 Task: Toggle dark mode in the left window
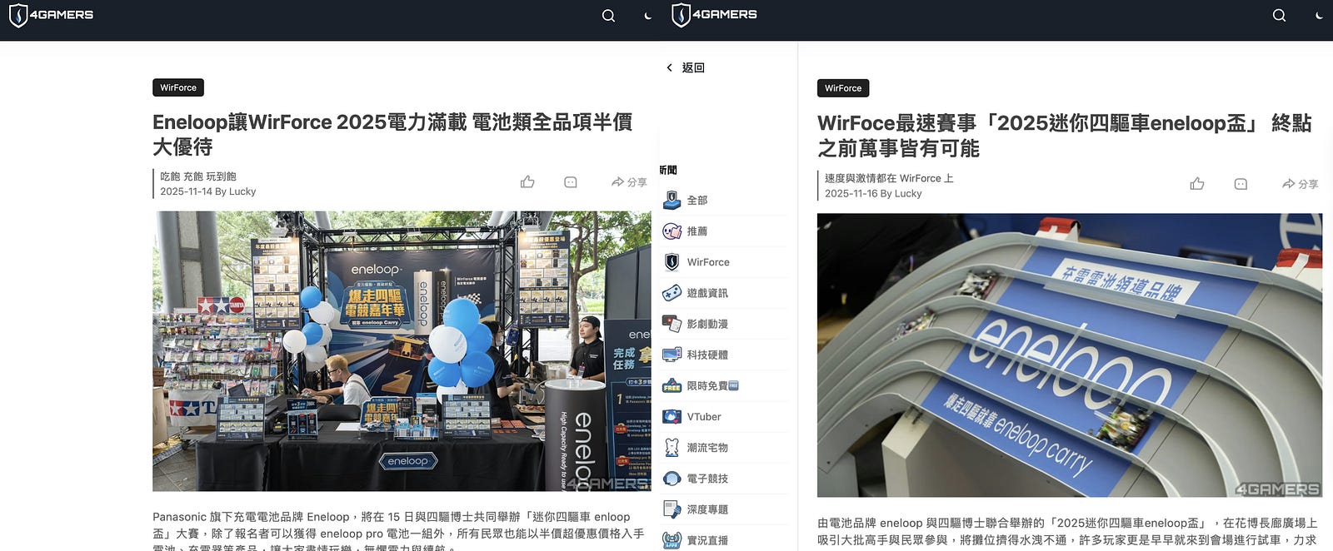pyautogui.click(x=648, y=16)
